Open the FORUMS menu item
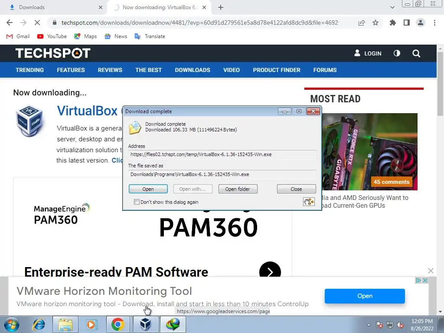 click(325, 70)
